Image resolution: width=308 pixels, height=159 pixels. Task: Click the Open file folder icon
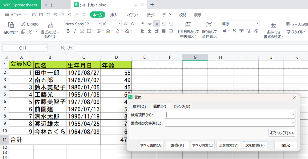tap(34, 14)
